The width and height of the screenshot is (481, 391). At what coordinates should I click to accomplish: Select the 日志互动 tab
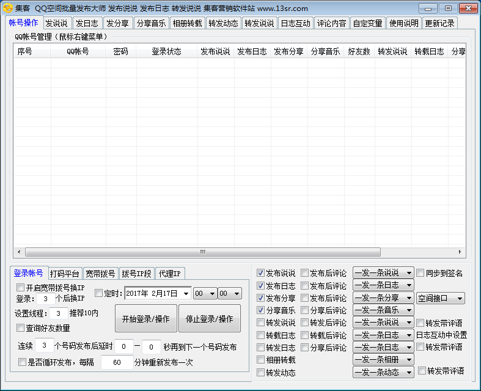coord(295,23)
